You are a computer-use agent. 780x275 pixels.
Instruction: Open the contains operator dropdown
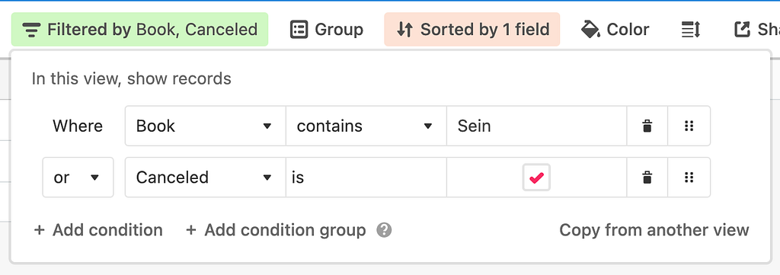coord(366,126)
